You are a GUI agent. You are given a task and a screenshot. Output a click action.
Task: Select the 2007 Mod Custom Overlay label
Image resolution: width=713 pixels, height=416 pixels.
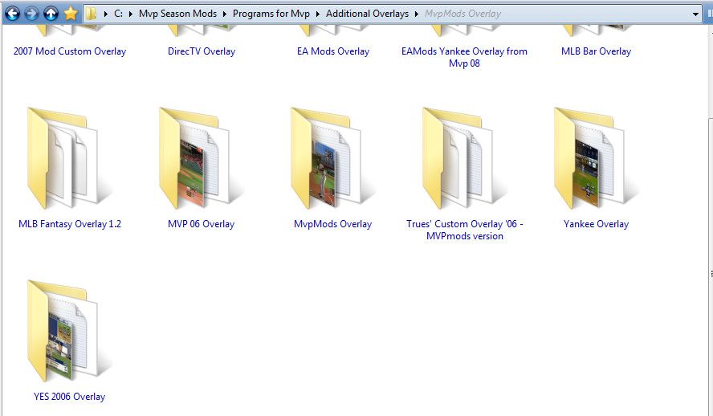click(x=70, y=51)
